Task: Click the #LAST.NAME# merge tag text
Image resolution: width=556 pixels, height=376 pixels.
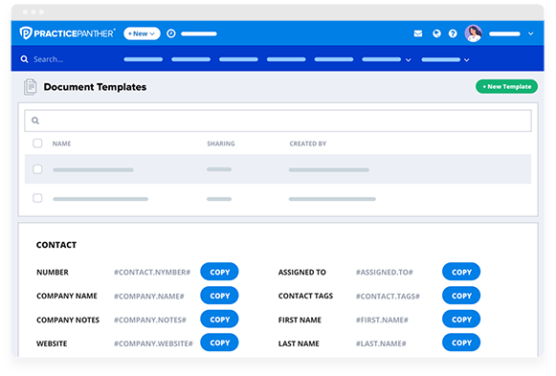Action: (x=381, y=343)
